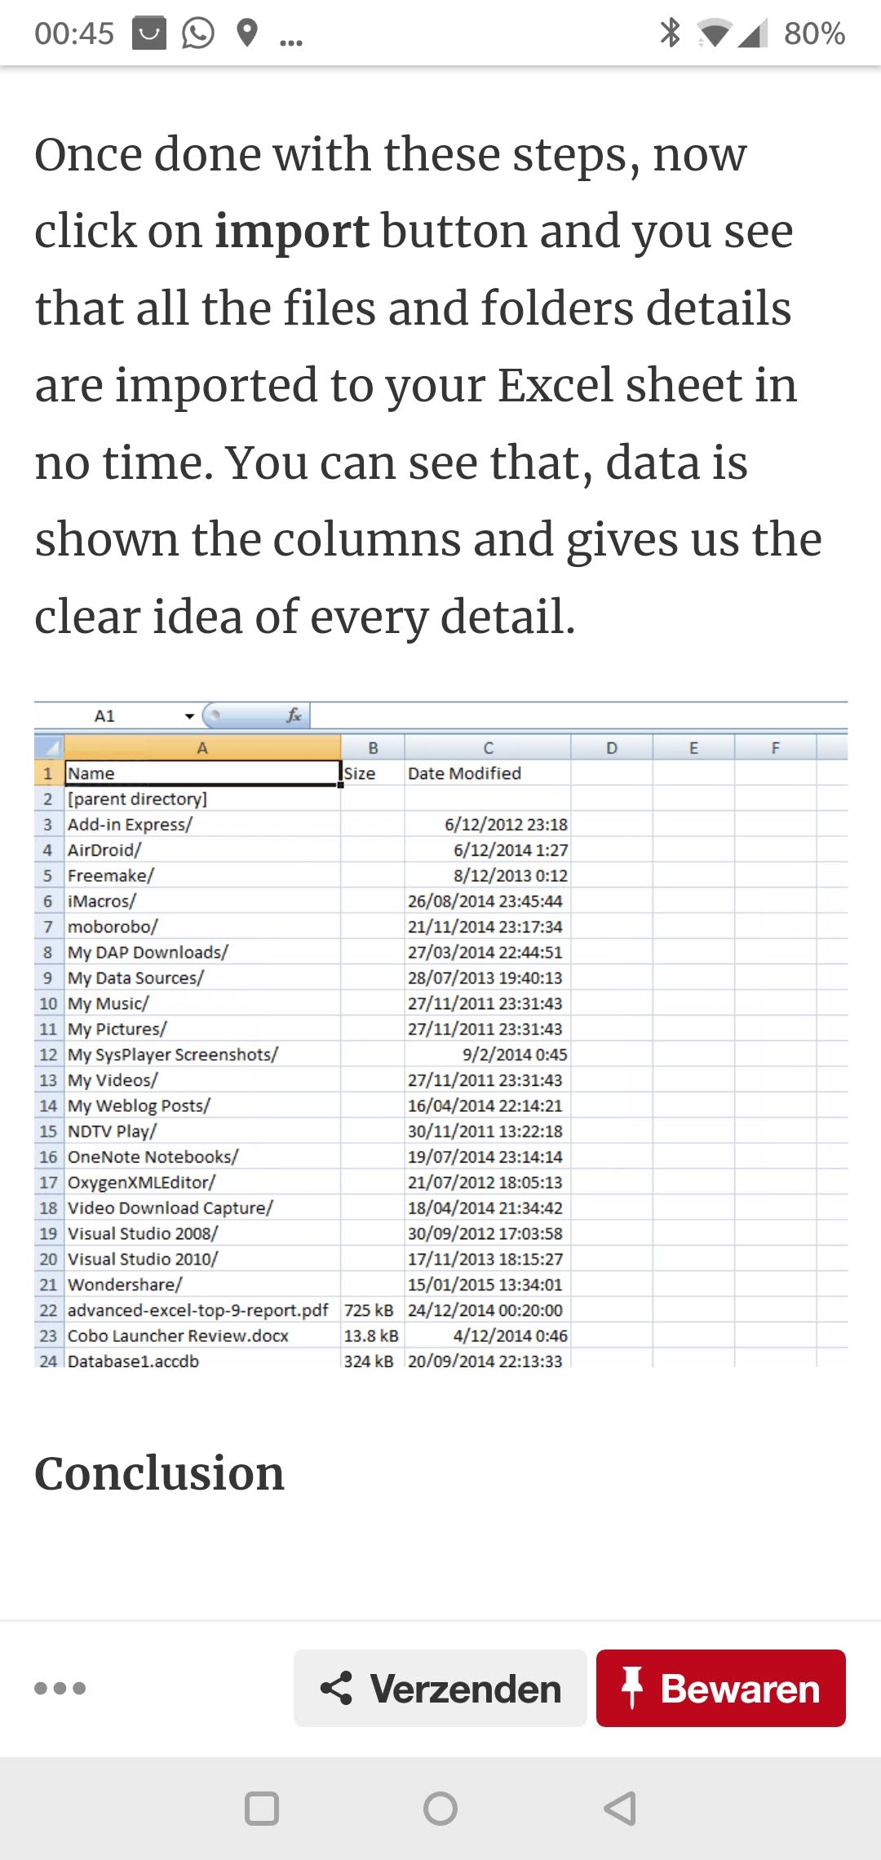Tap the cellular signal icon
Screen dimensions: 881x1860
pos(752,33)
